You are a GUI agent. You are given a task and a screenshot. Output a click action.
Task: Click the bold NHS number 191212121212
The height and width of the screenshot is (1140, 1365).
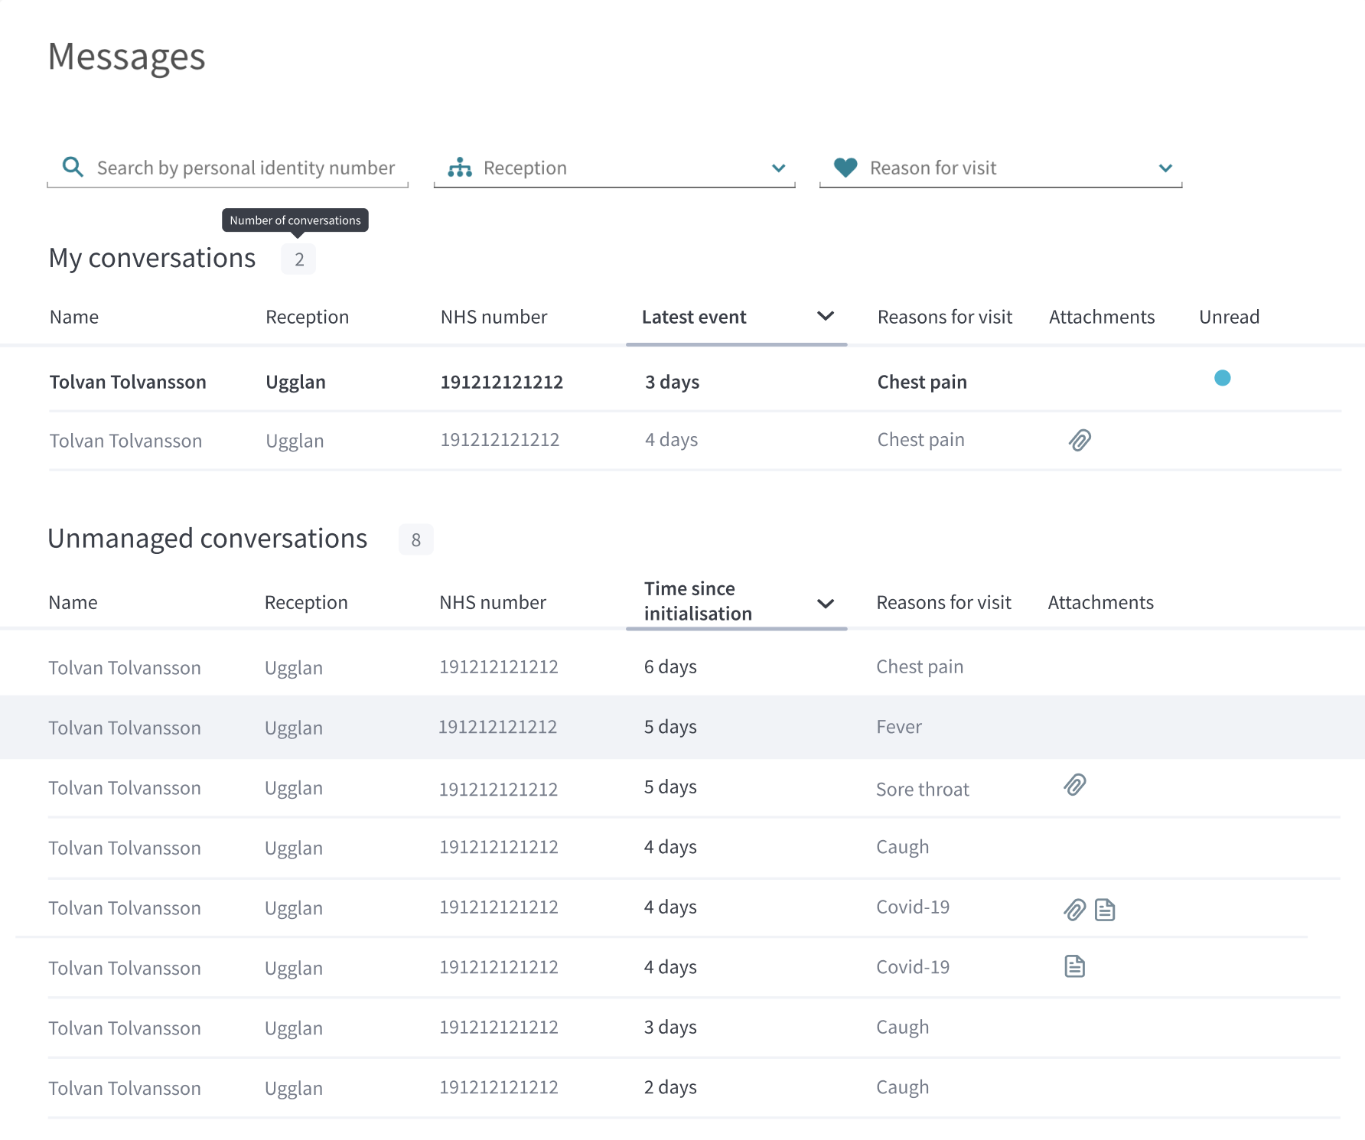tap(502, 382)
